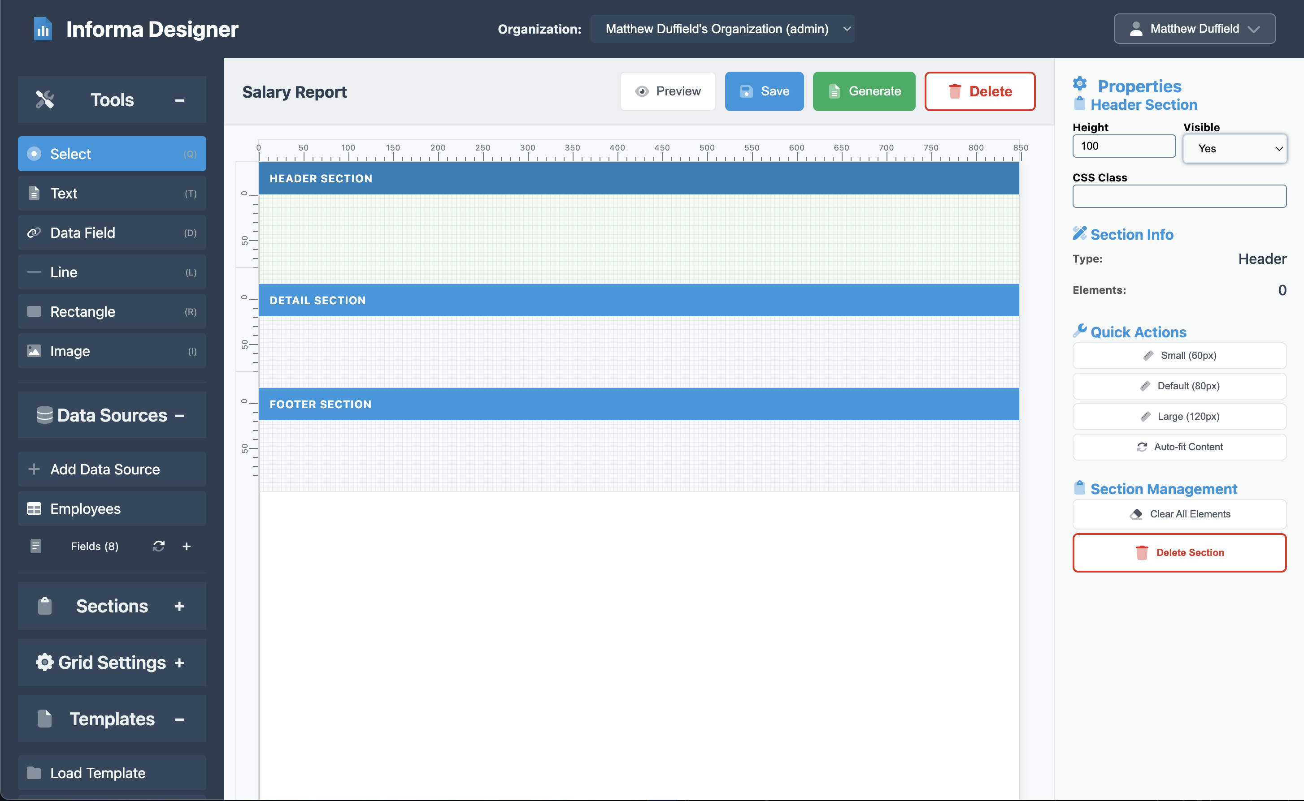Click Delete Section in Section Management

click(1179, 552)
